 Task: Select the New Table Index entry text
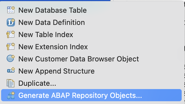(x=46, y=35)
